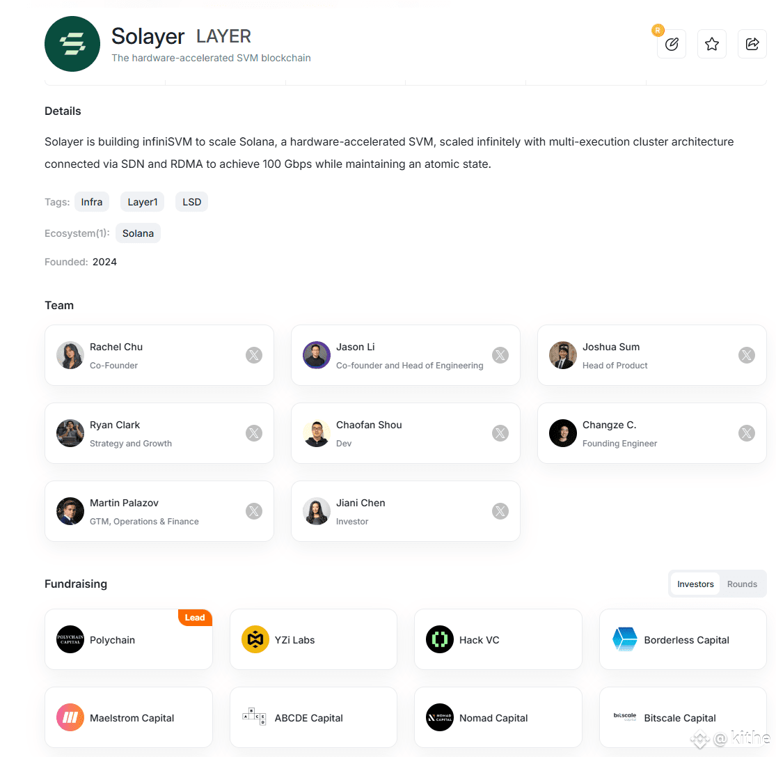Viewport: 776px width, 757px height.
Task: Click the Solayer logo
Action: [72, 44]
